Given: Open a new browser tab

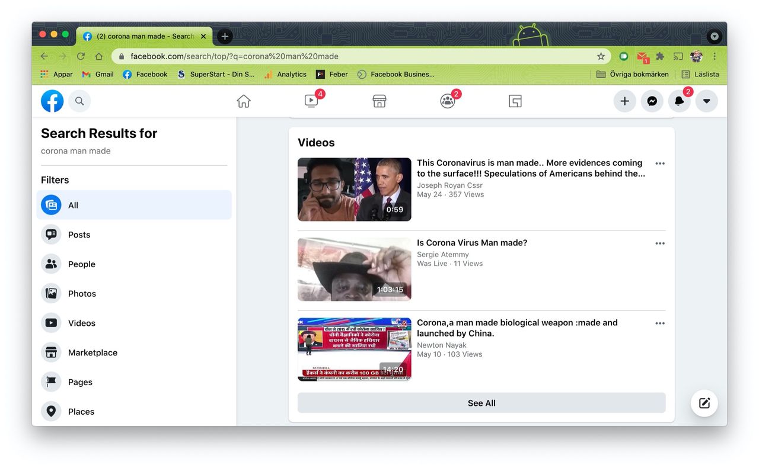Looking at the screenshot, I should pos(225,36).
